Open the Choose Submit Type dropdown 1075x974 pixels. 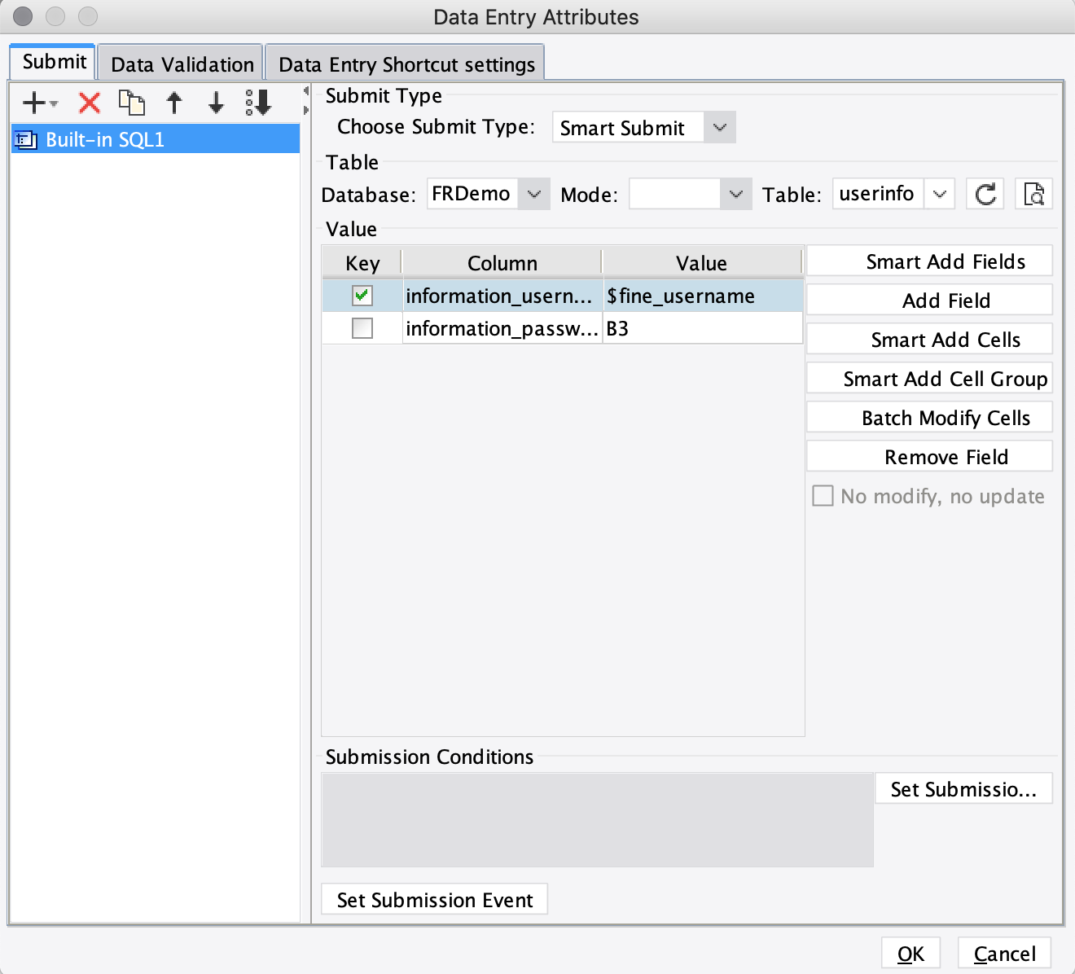643,127
